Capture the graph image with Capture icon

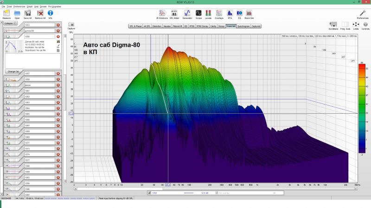click(71, 26)
